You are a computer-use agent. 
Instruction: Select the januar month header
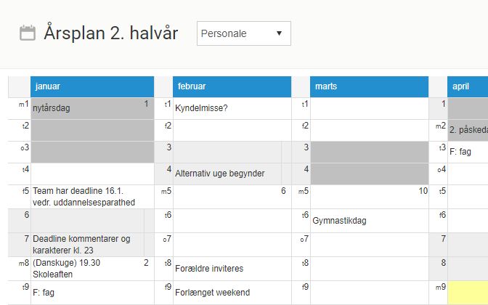click(92, 86)
